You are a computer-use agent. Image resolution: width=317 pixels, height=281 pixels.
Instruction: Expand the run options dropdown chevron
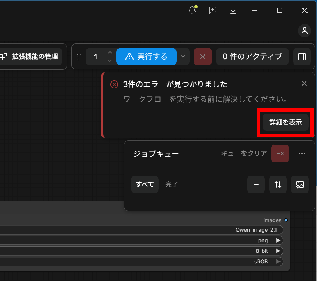pos(183,57)
